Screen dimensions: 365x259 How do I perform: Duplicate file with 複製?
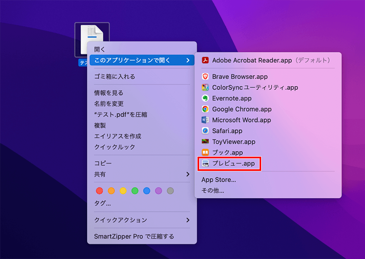[x=142, y=125]
